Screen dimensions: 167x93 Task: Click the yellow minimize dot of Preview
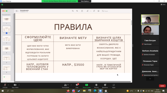pyautogui.click(x=5, y=11)
